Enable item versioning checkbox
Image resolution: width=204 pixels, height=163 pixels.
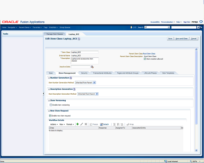51,105
